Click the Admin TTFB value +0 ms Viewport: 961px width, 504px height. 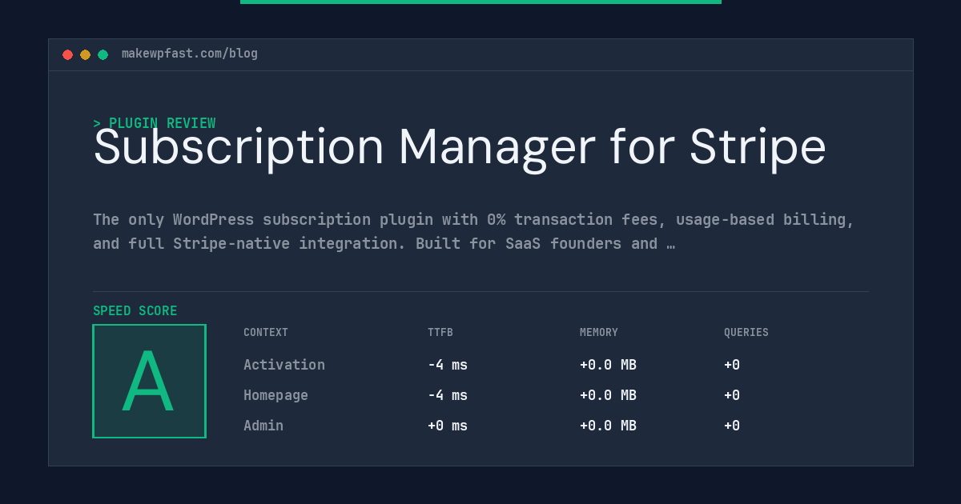point(448,426)
